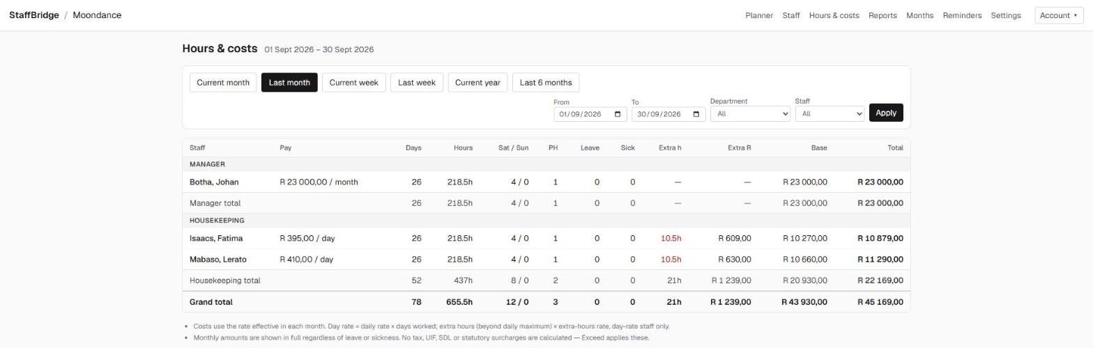Switch to Current year range
1093x348 pixels.
point(477,82)
